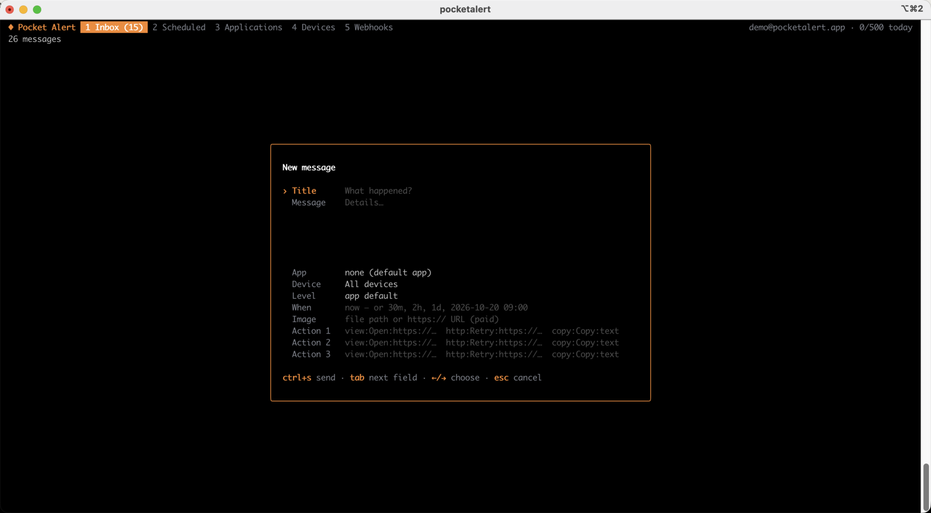Click the Image file path field

tap(422, 320)
